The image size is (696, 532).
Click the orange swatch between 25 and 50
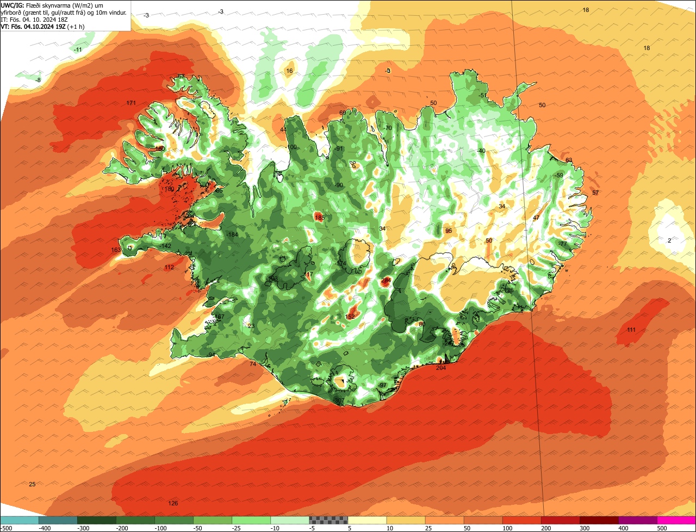pyautogui.click(x=445, y=520)
